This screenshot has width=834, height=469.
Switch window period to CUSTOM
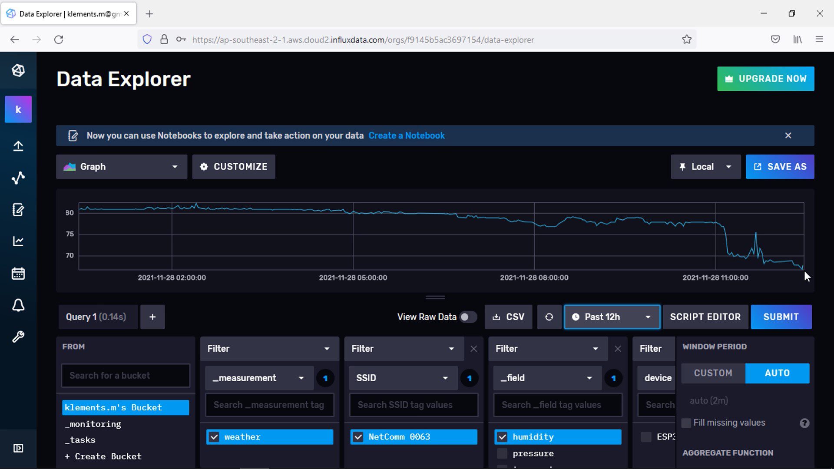713,373
